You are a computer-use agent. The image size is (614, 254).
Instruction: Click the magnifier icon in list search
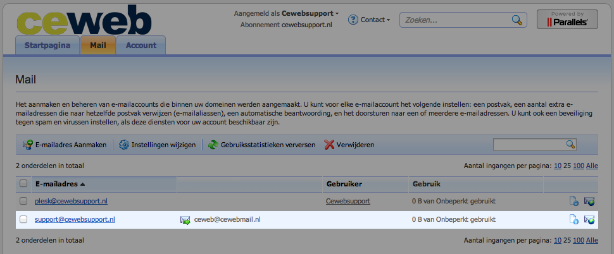[x=570, y=145]
